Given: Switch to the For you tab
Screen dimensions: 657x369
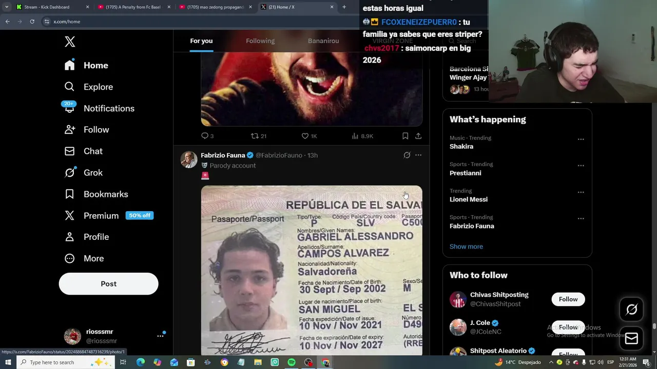Looking at the screenshot, I should (x=201, y=41).
